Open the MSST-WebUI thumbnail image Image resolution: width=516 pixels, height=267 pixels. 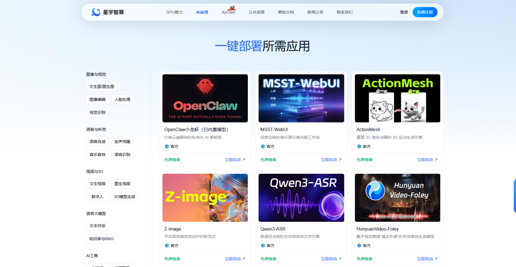[301, 98]
